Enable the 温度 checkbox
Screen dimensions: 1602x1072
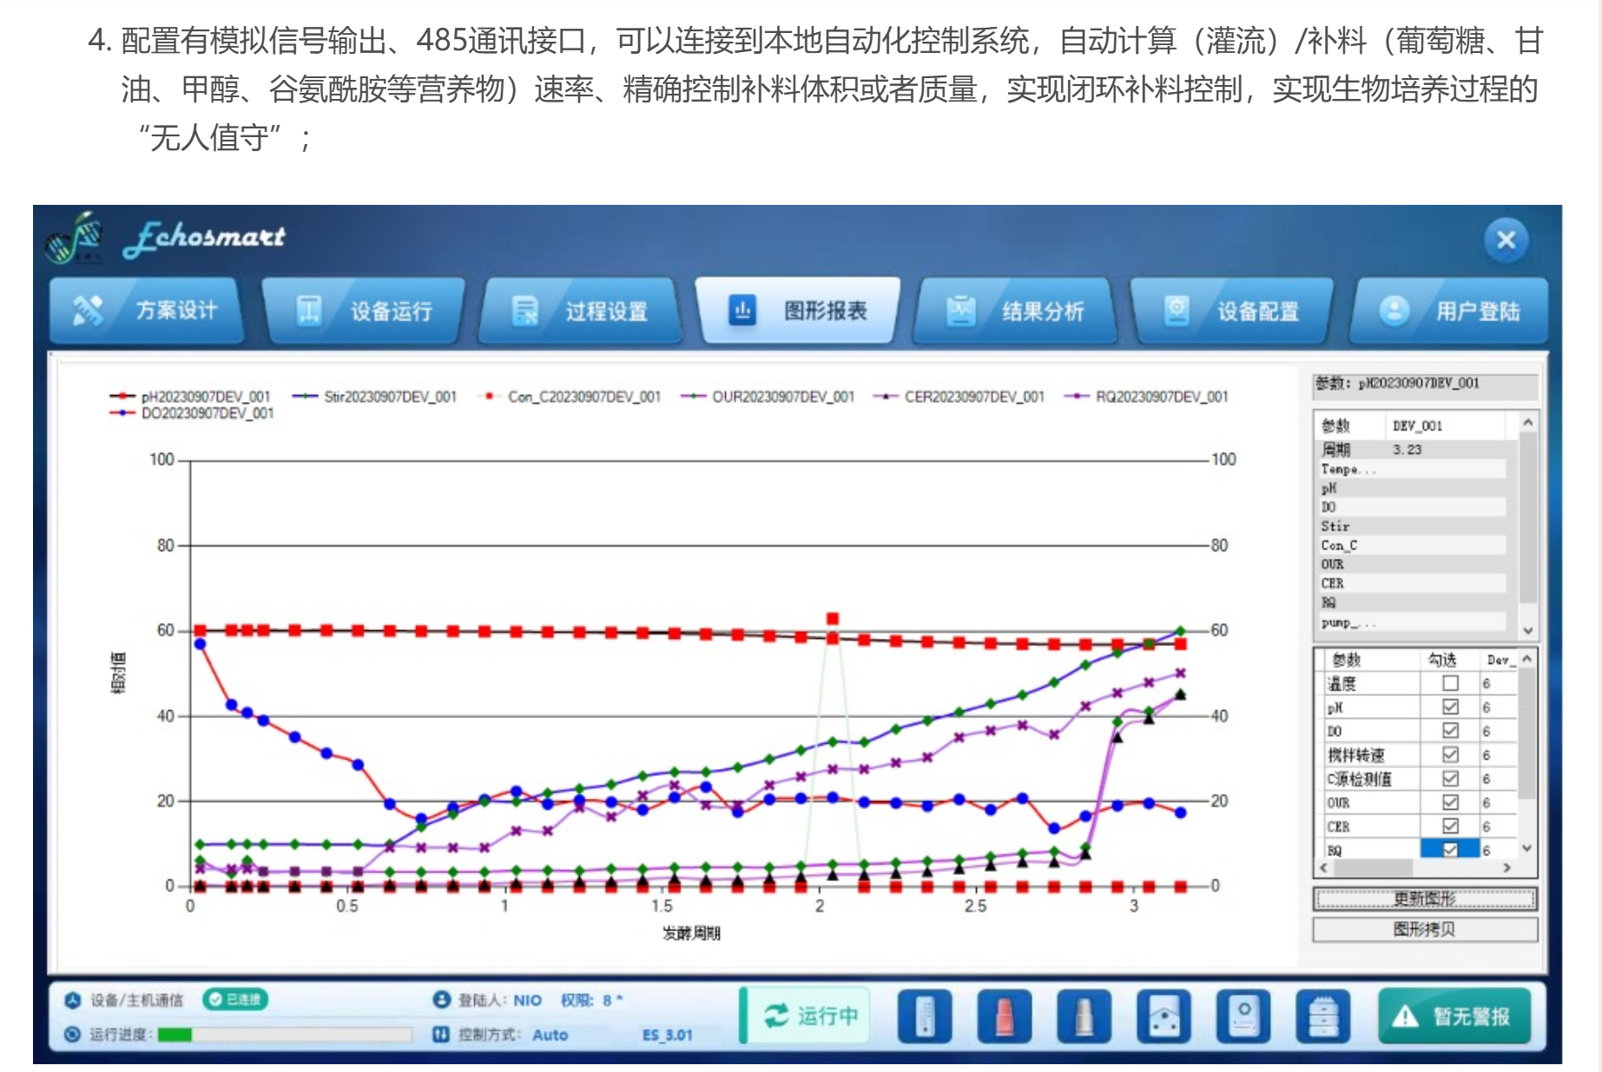click(x=1450, y=683)
